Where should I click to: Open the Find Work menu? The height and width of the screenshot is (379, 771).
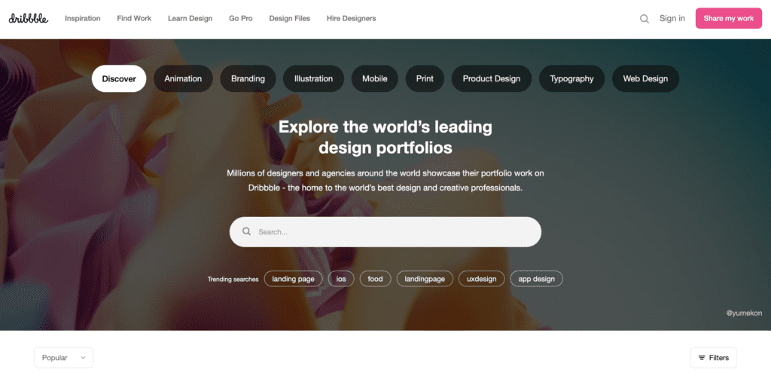134,18
